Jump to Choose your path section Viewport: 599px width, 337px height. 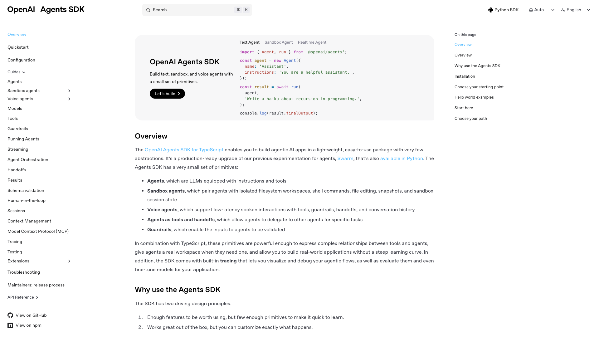coord(470,119)
